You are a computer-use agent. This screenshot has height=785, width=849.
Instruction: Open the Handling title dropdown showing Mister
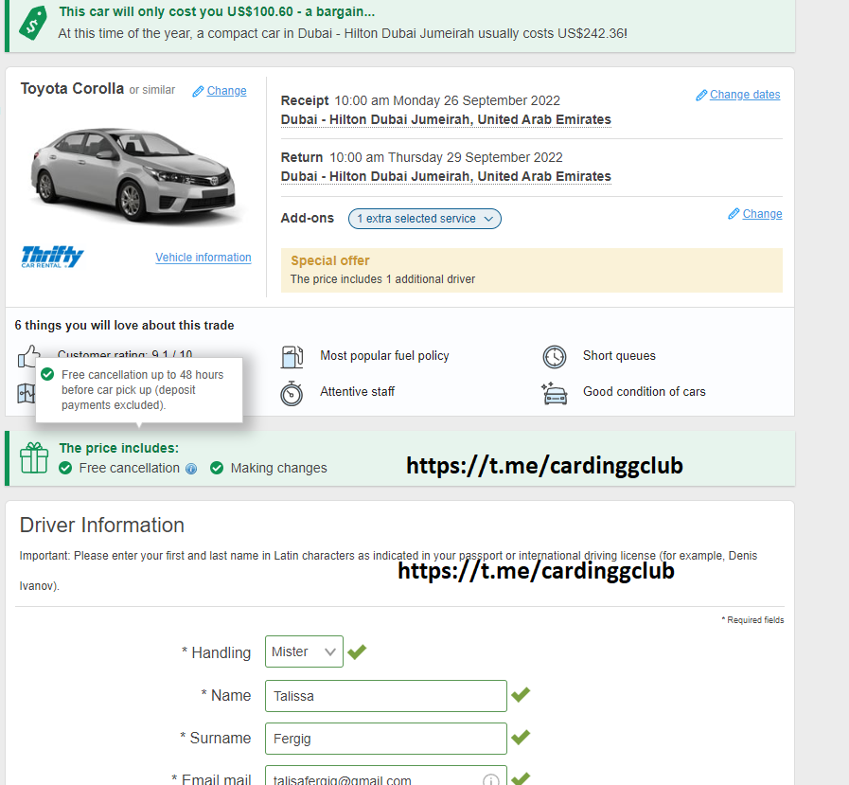(x=304, y=651)
